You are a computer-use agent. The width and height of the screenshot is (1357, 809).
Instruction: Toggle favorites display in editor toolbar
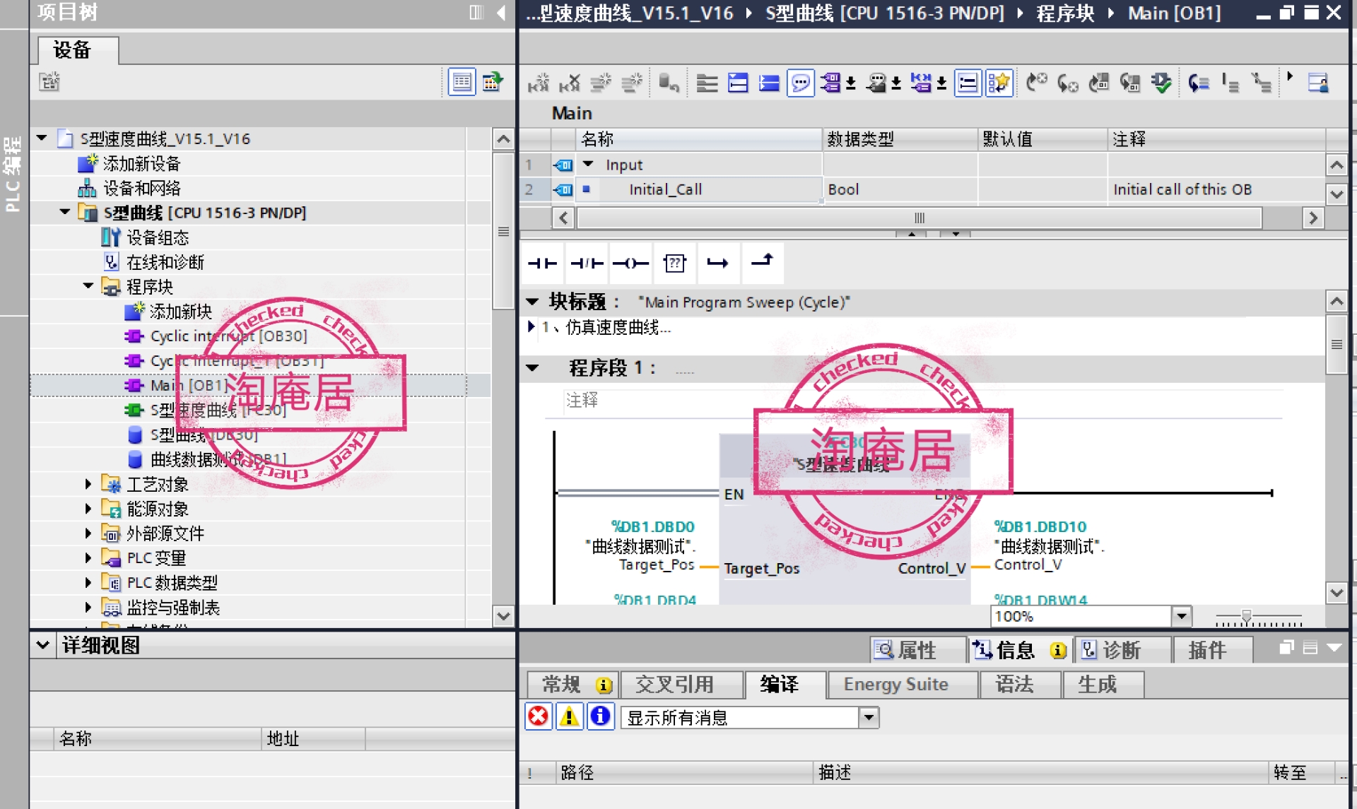pos(999,83)
